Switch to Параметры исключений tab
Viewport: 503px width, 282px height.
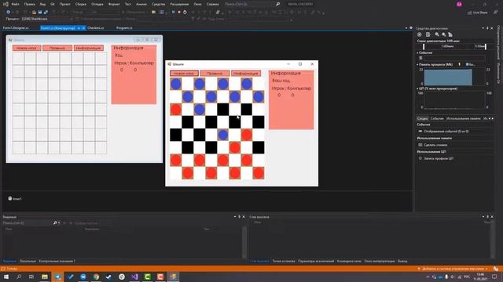click(316, 261)
